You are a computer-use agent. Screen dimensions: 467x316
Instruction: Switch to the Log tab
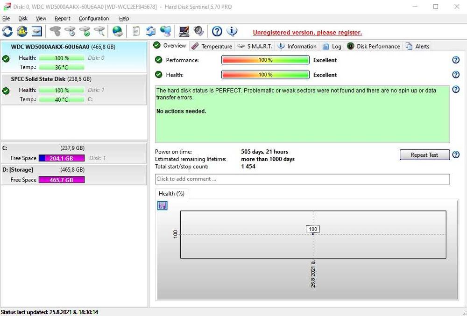click(332, 46)
